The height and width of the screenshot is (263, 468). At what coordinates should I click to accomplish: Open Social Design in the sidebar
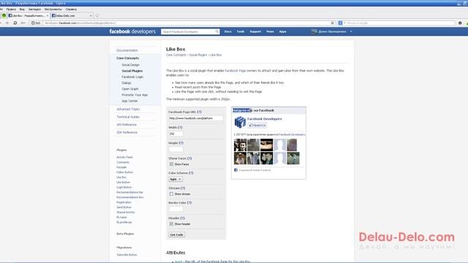[130, 65]
